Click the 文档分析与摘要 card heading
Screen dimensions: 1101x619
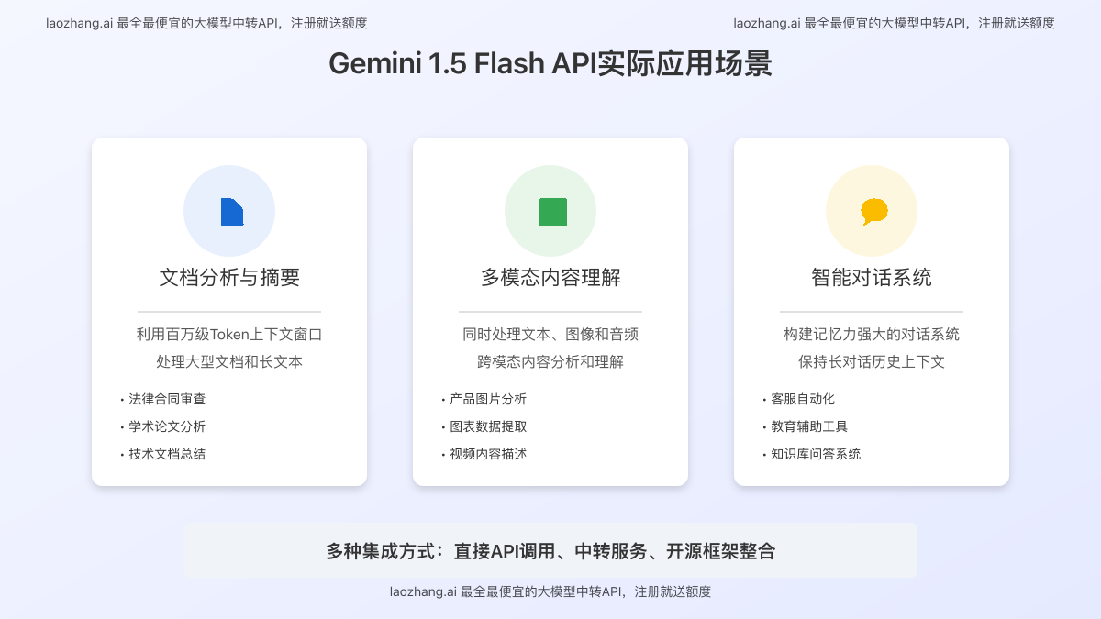(229, 278)
